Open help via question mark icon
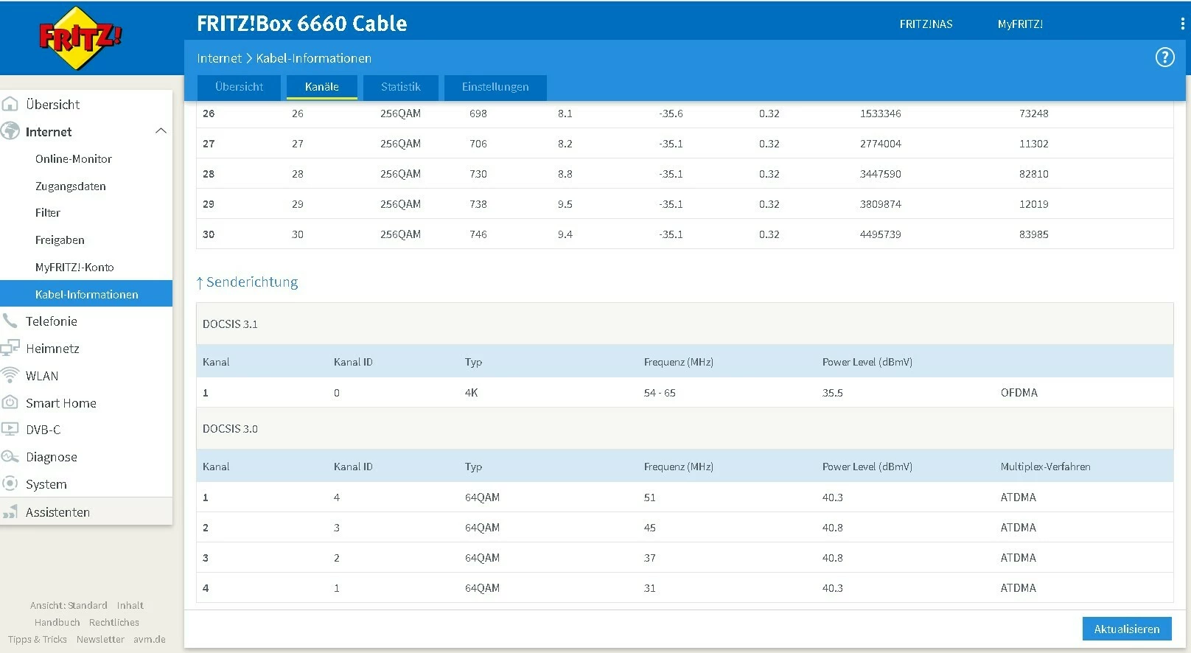This screenshot has width=1191, height=653. coord(1164,57)
